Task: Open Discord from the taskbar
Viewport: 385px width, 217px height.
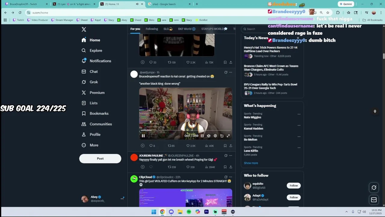Action: [171, 212]
